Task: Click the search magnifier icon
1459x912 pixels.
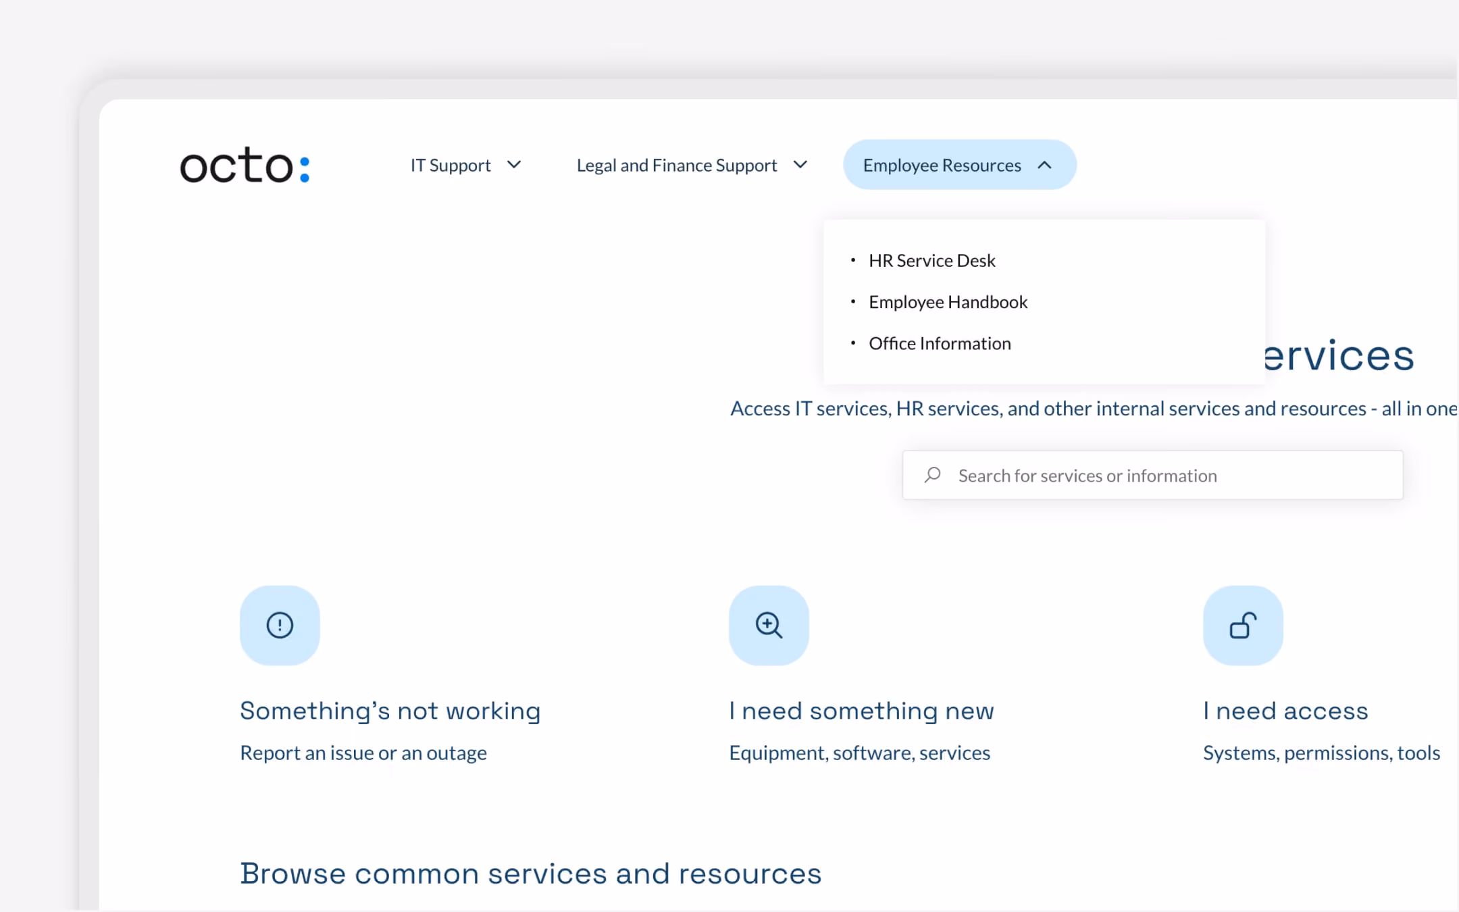Action: coord(933,475)
